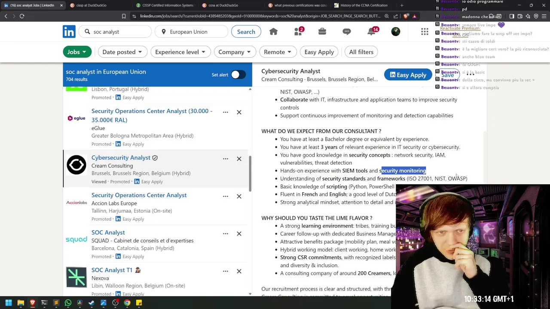Open Notifications bell icon showing 14

coord(372,32)
